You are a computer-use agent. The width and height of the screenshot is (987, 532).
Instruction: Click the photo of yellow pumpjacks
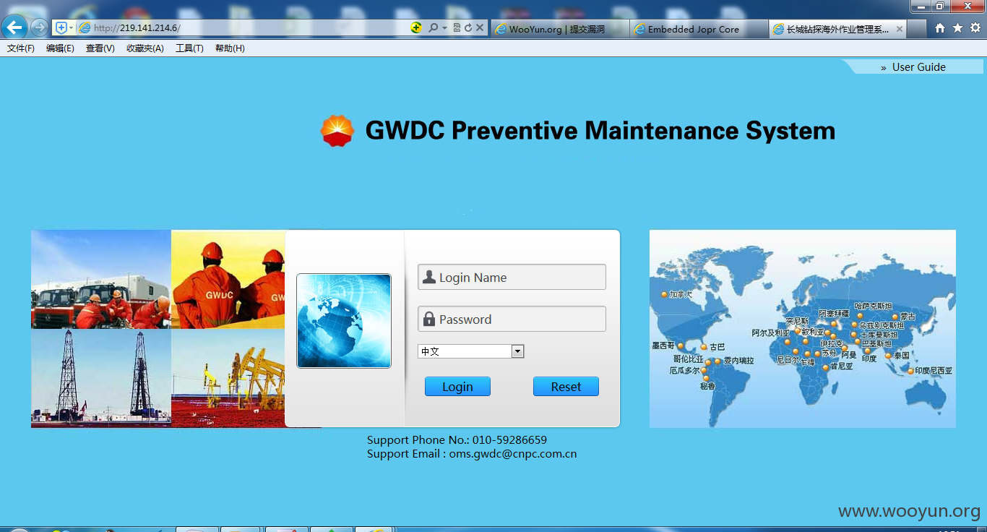coord(228,378)
